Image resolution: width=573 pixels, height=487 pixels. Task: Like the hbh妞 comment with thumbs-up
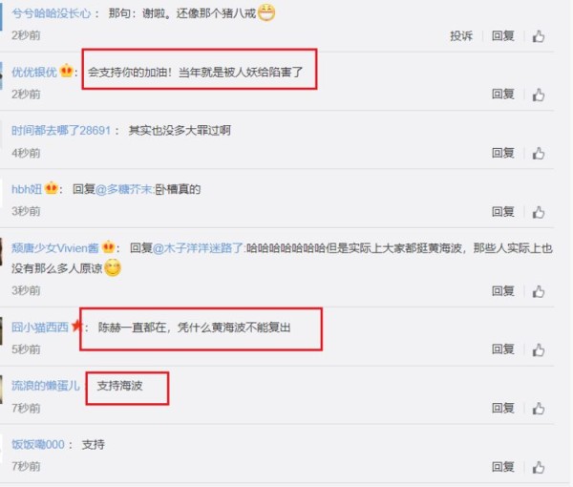pos(539,212)
